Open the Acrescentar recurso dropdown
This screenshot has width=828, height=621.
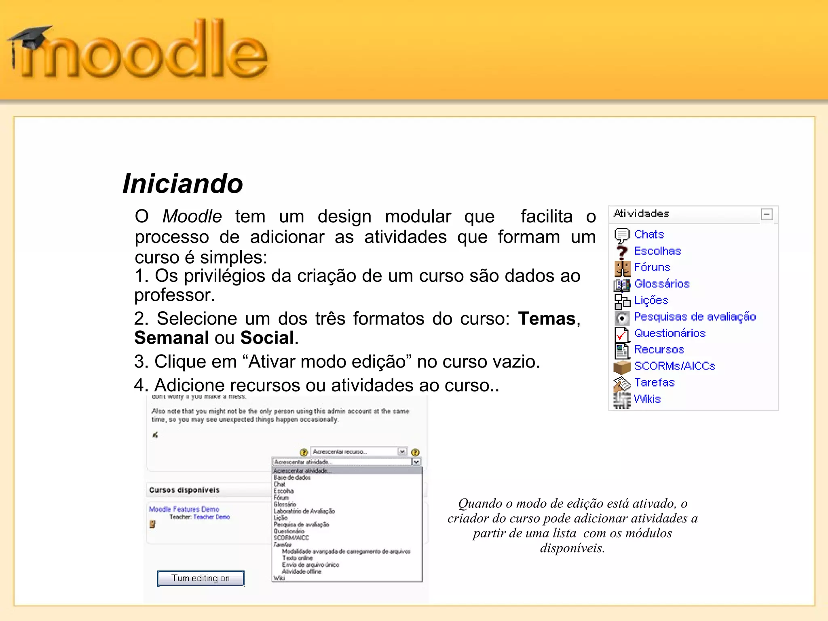pos(359,452)
